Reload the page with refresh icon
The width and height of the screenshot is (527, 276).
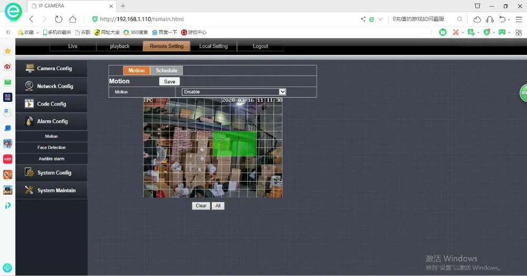point(58,19)
